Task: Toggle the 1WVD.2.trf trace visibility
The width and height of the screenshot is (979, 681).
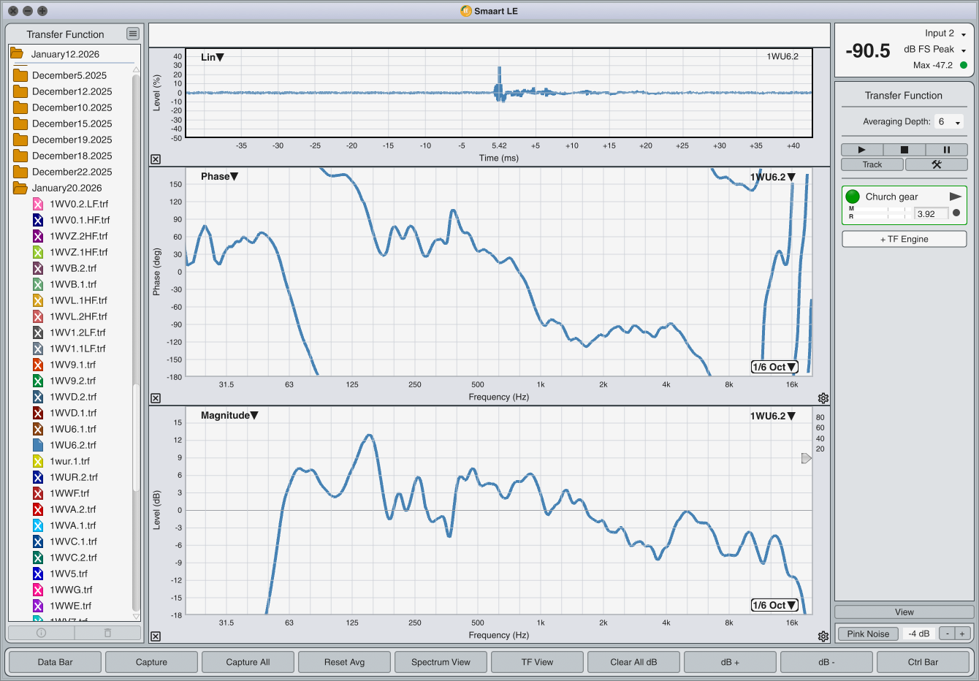Action: point(38,397)
